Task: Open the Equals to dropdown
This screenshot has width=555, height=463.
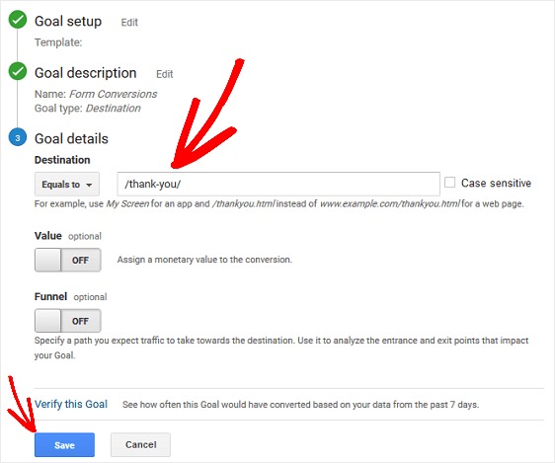Action: click(x=67, y=185)
